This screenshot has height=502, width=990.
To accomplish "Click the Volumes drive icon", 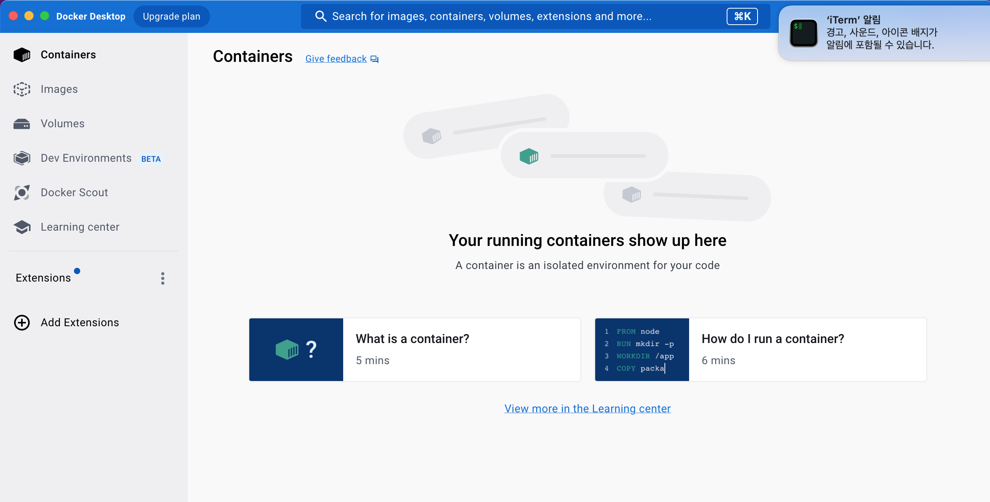I will [x=22, y=124].
